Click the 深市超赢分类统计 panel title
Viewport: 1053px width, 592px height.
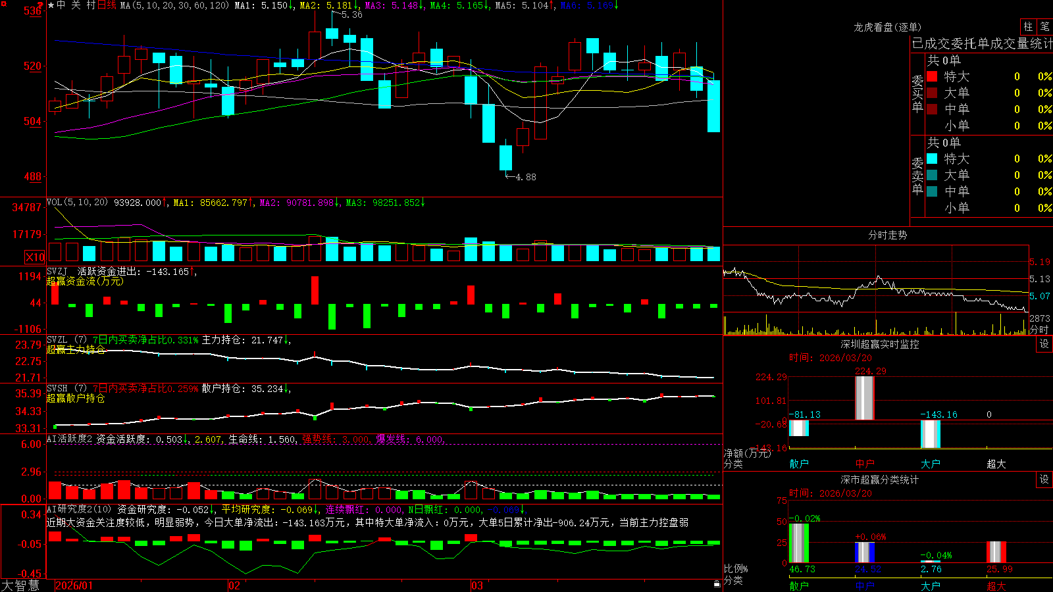pyautogui.click(x=879, y=480)
